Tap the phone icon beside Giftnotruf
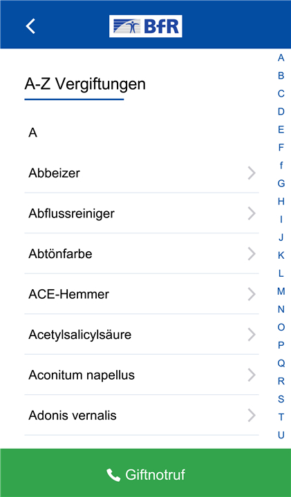The height and width of the screenshot is (497, 291). coord(113,475)
